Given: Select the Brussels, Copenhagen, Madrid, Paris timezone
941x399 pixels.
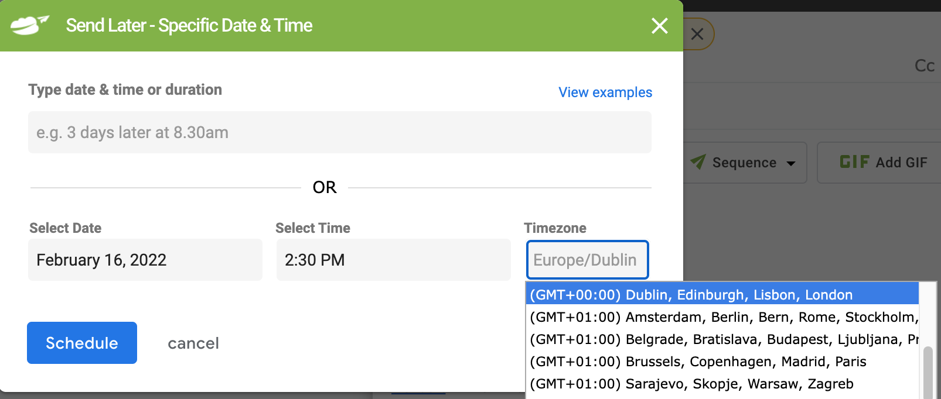Looking at the screenshot, I should pyautogui.click(x=697, y=362).
